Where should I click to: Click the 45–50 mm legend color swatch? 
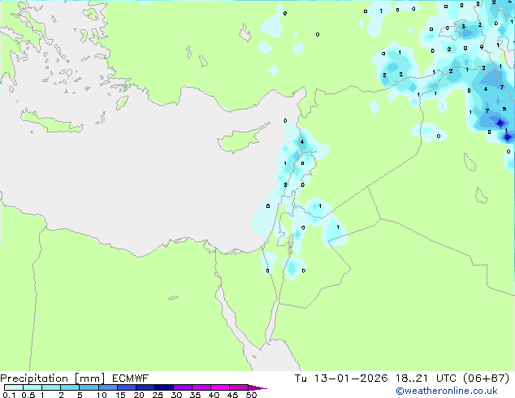(x=239, y=387)
